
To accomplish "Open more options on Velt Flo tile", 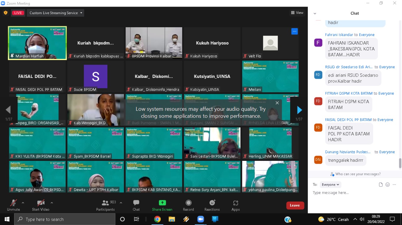I will click(x=294, y=31).
